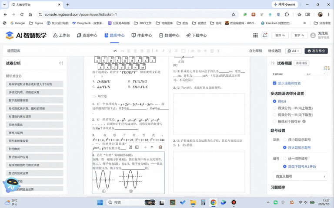Choose 按大题显示题号 radio
Screen dimensions: 334x208
[284, 147]
